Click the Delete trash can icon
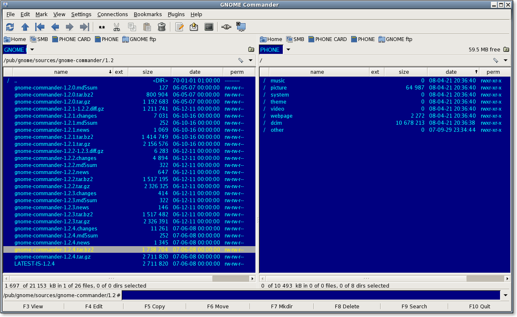 (162, 27)
